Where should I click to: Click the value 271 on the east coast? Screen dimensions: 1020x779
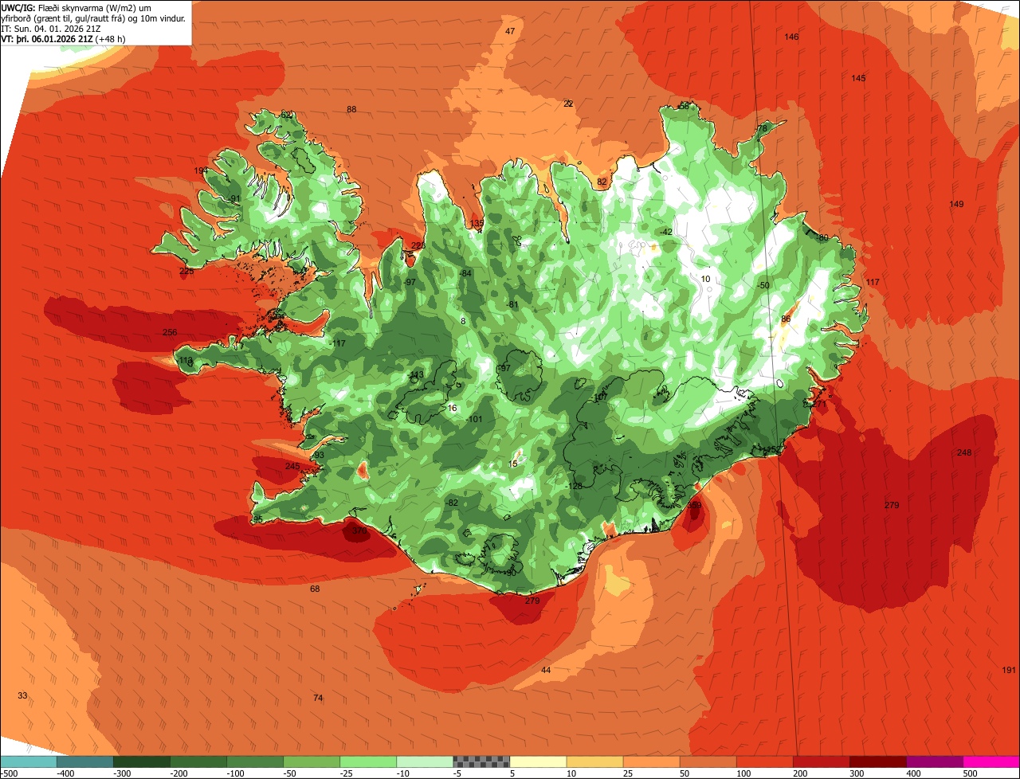click(x=820, y=404)
